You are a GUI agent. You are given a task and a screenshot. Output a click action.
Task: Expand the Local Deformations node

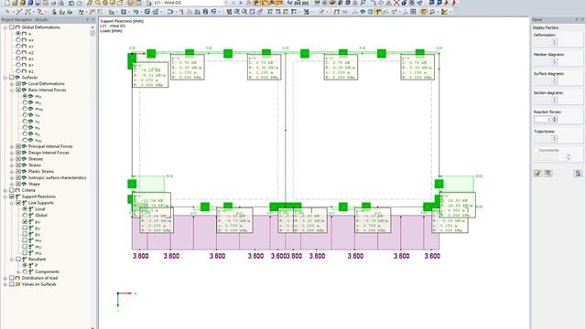click(12, 83)
